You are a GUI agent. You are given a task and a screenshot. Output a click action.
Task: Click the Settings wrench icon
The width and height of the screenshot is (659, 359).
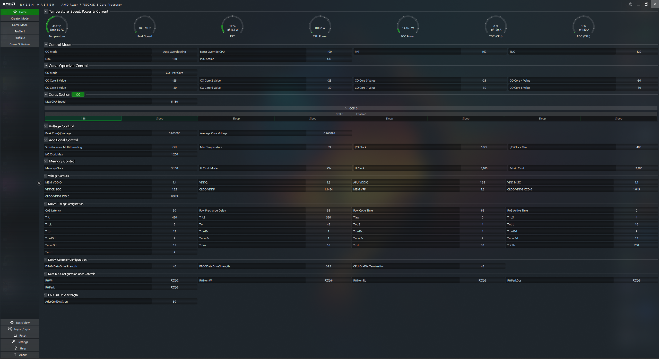tap(14, 342)
